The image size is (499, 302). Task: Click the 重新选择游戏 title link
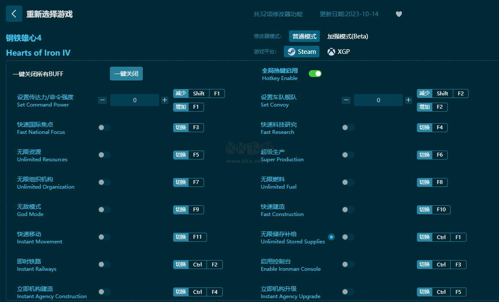pyautogui.click(x=49, y=14)
